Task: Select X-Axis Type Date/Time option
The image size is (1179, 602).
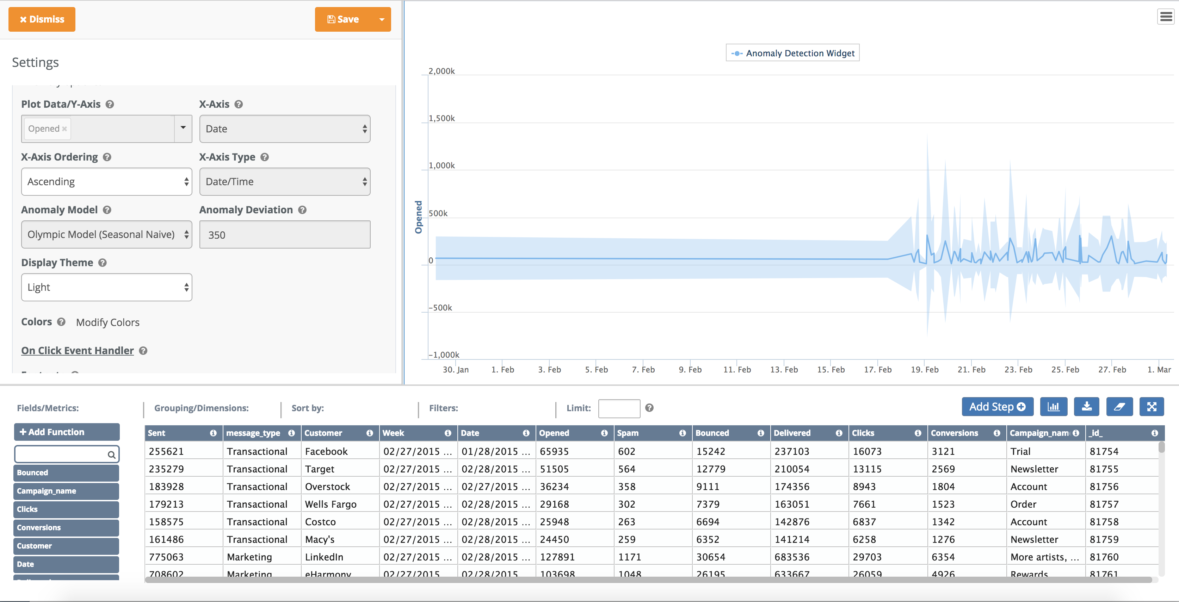Action: (x=283, y=181)
